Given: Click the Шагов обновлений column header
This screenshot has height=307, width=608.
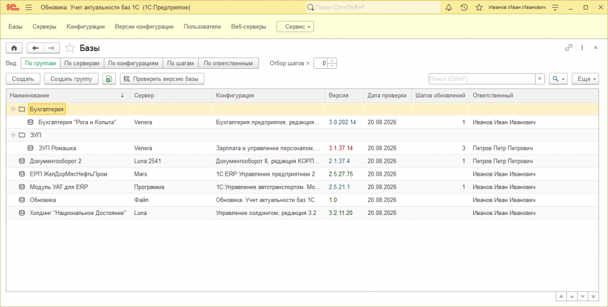Looking at the screenshot, I should 440,96.
